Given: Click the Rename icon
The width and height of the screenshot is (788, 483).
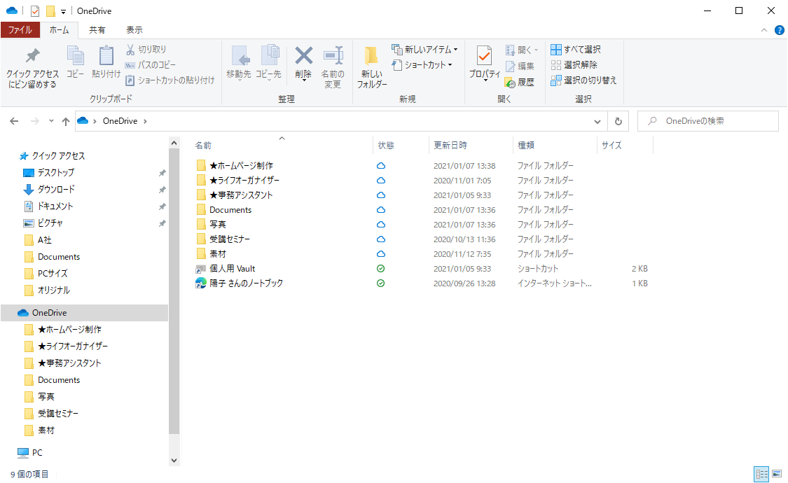Looking at the screenshot, I should (333, 55).
